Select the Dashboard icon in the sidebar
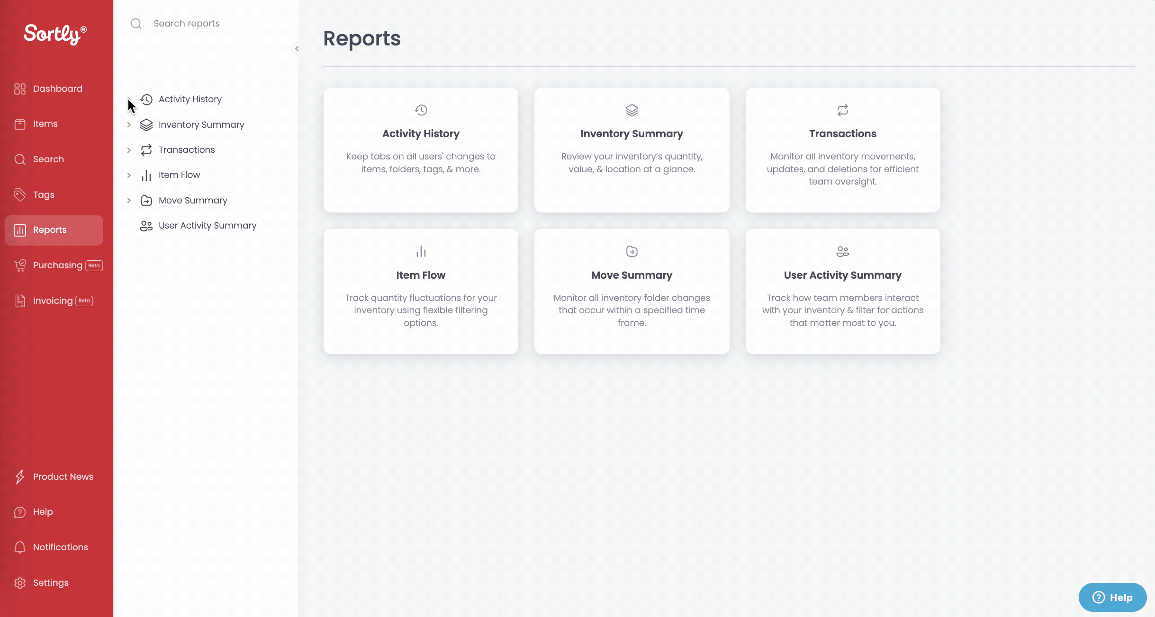Screen dimensions: 1155x617 coord(20,88)
